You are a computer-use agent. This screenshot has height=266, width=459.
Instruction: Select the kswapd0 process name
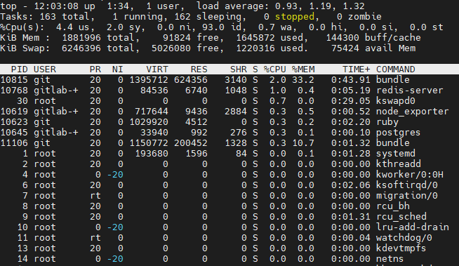point(396,101)
